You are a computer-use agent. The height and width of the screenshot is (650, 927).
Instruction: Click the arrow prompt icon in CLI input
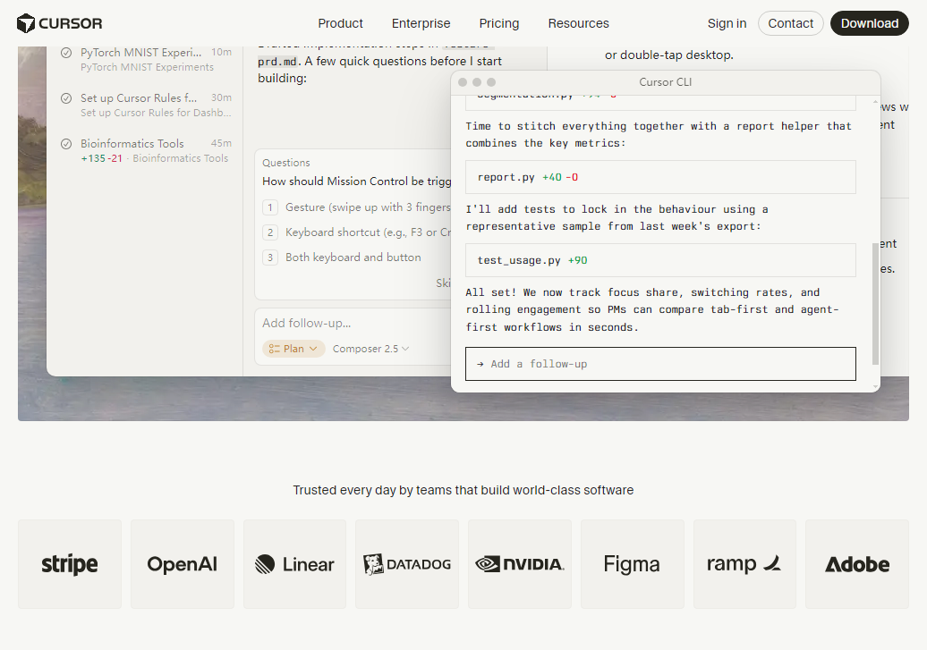[480, 364]
